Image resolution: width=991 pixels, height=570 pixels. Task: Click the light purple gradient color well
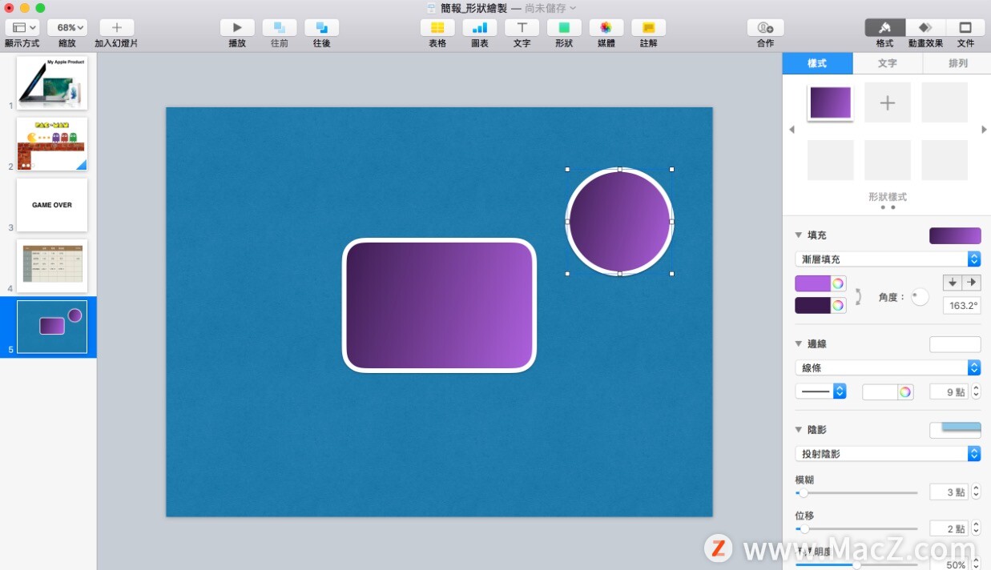pos(812,283)
